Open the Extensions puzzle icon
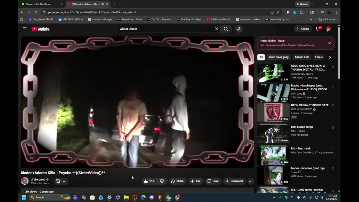359x202 pixels. (x=302, y=12)
